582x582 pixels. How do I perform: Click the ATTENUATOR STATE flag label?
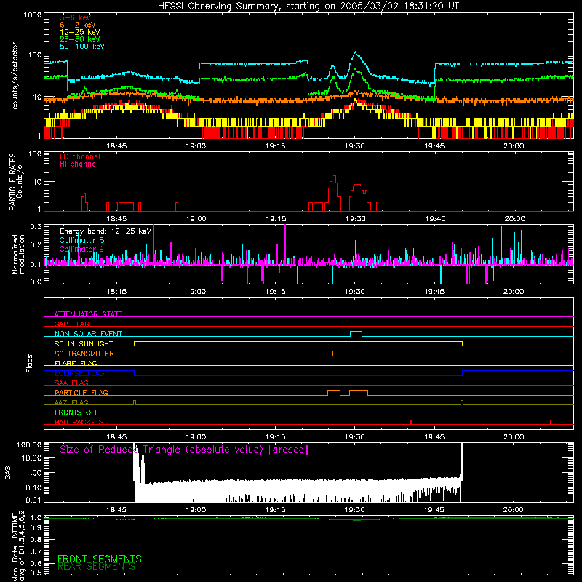click(x=88, y=314)
